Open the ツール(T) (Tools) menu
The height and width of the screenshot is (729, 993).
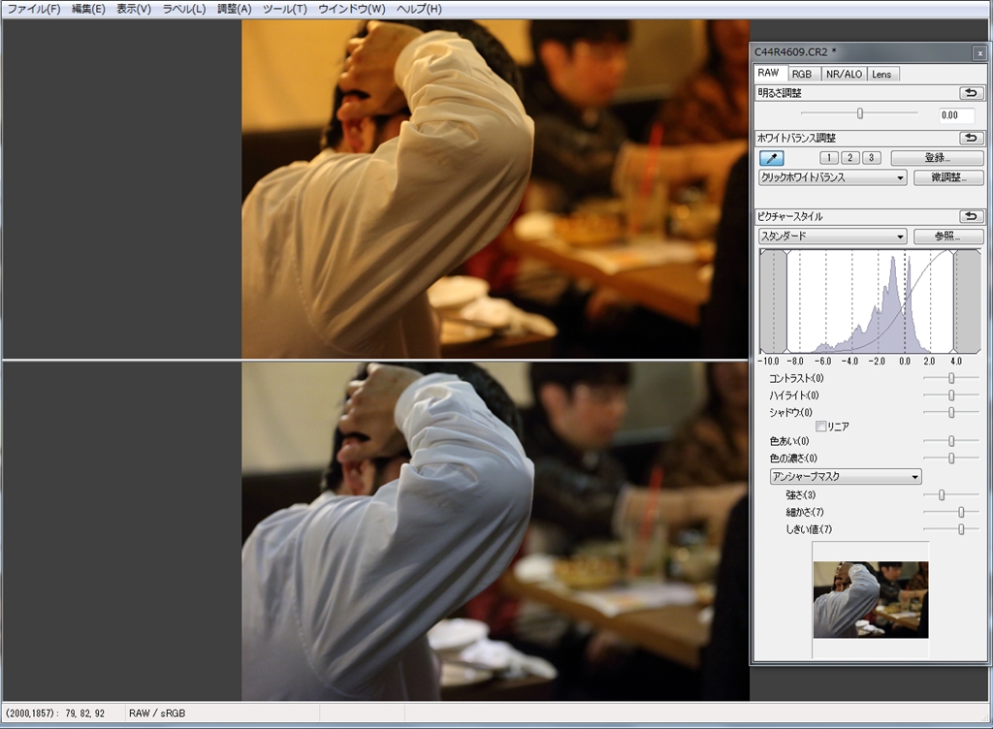point(284,9)
